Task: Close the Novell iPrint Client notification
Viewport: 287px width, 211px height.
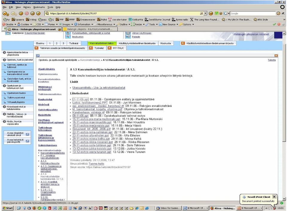Action: coord(274,197)
